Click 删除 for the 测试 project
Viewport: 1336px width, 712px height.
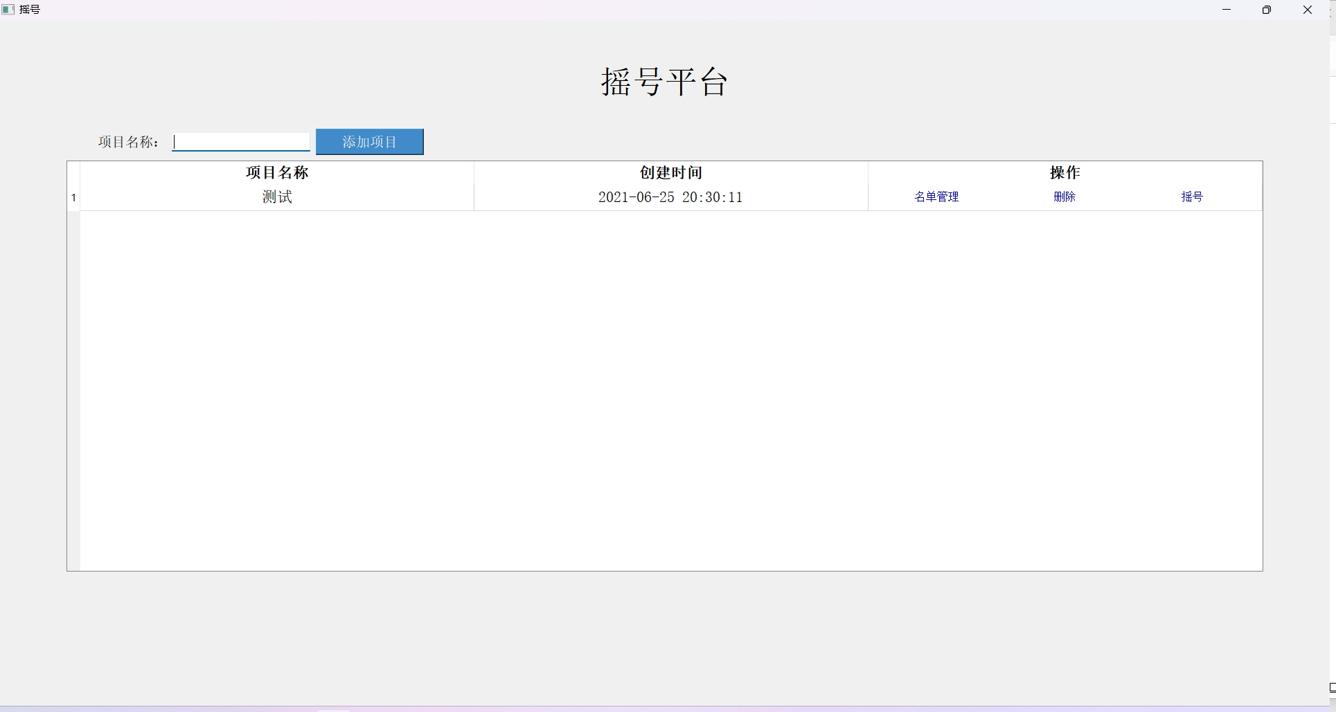click(1065, 197)
